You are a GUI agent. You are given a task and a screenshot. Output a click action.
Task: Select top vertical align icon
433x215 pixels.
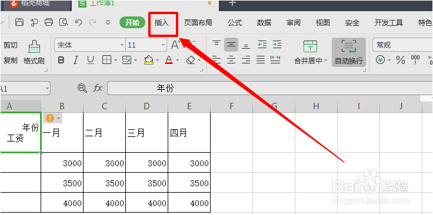coord(216,44)
